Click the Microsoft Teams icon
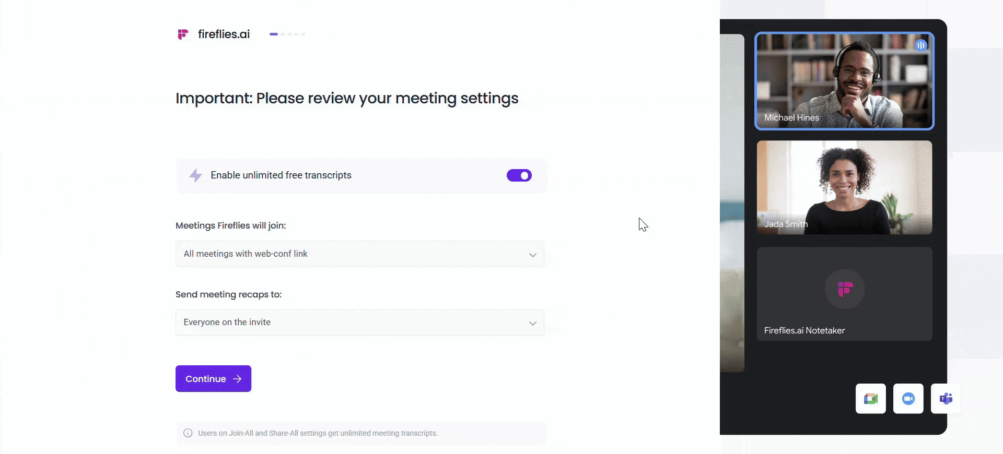The image size is (1003, 454). coord(946,399)
